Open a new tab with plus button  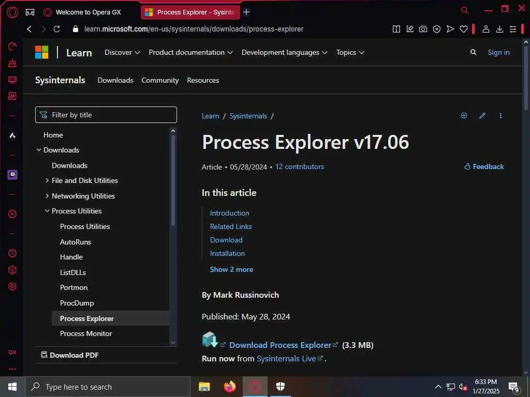pos(246,12)
